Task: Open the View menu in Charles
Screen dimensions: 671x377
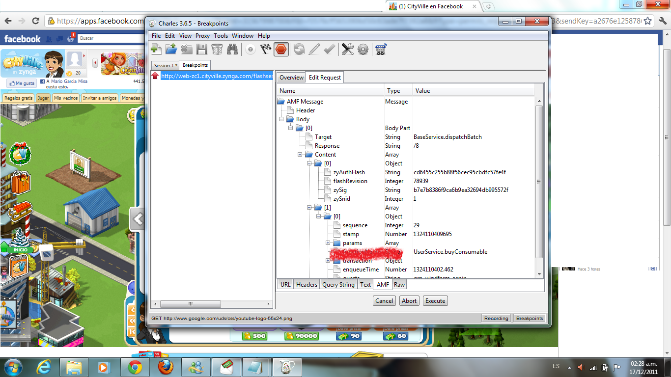Action: click(185, 36)
